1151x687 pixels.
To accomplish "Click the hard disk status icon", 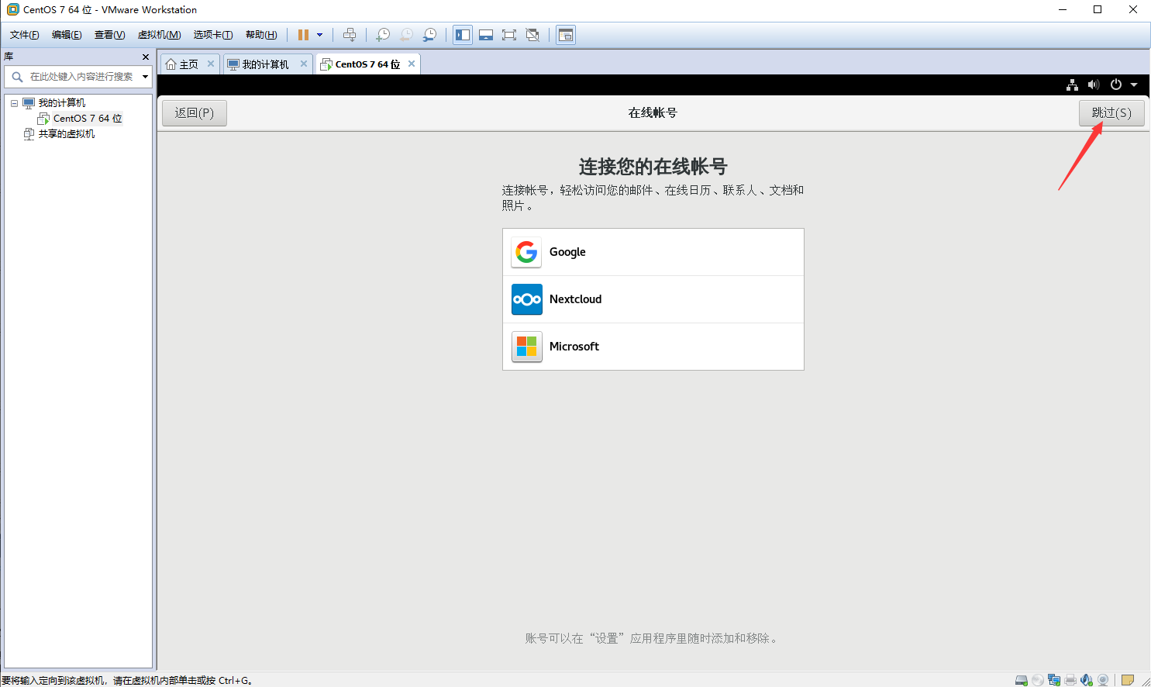I will point(1022,680).
